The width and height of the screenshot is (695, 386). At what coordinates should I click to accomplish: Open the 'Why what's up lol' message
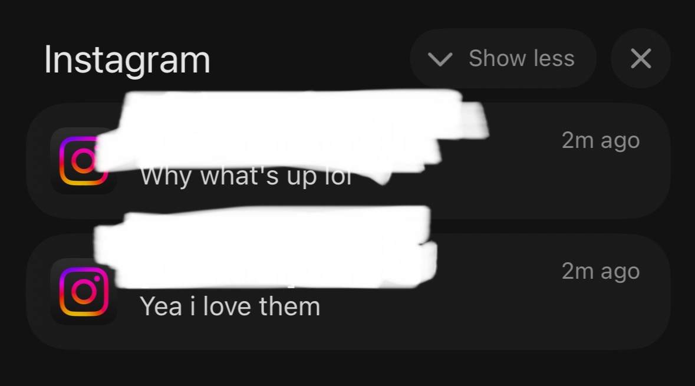pyautogui.click(x=246, y=176)
